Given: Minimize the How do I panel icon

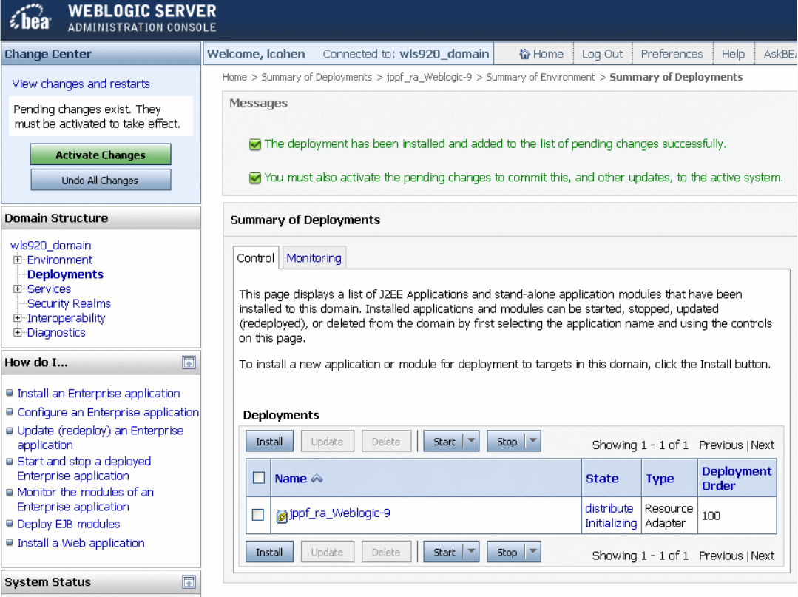Looking at the screenshot, I should [x=189, y=362].
